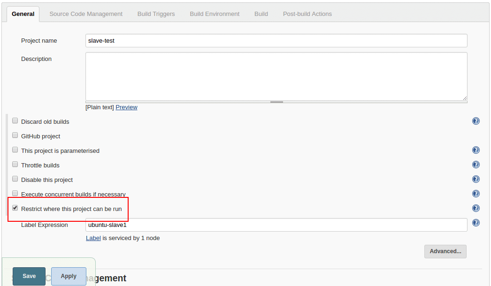
Task: Open the Label link below Label Expression
Action: click(x=93, y=238)
